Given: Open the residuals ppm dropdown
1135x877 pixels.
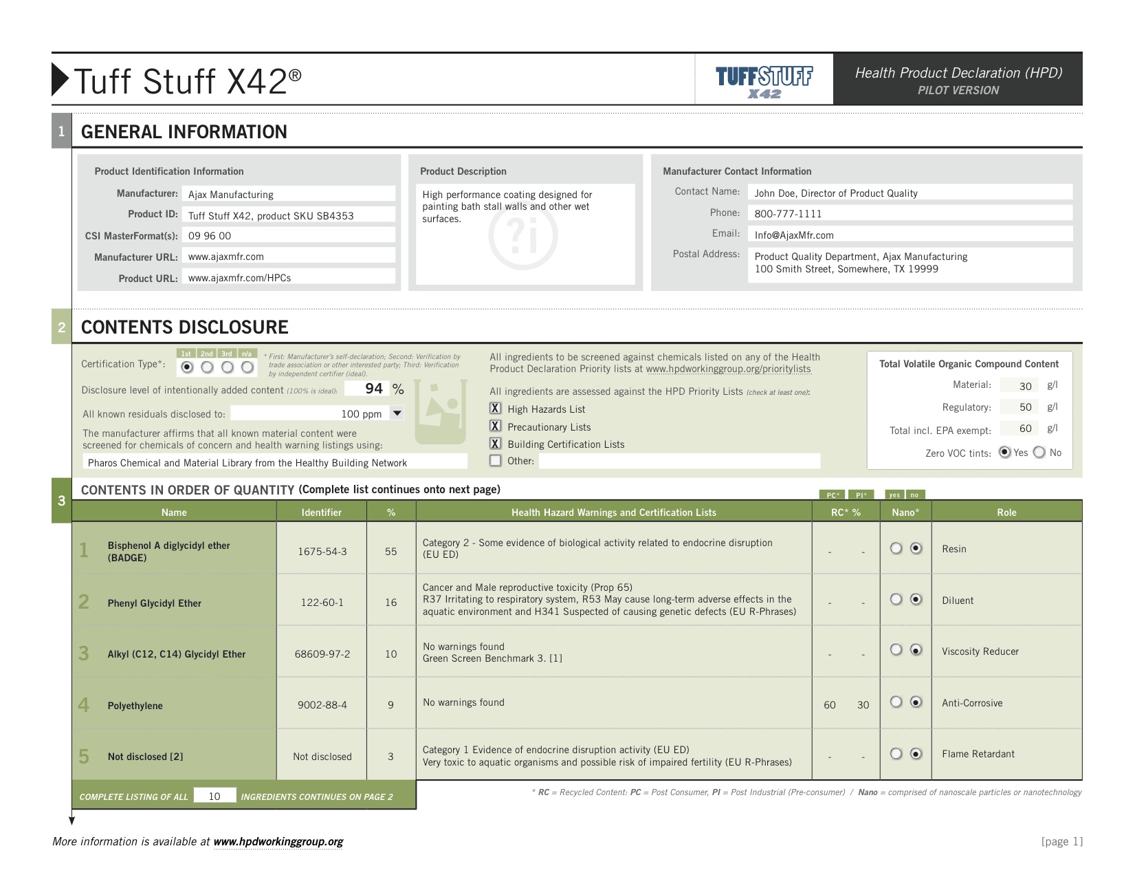Looking at the screenshot, I should [x=397, y=413].
